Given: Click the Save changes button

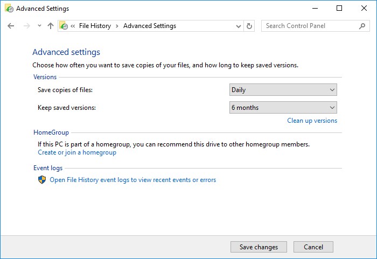Looking at the screenshot, I should click(x=259, y=247).
